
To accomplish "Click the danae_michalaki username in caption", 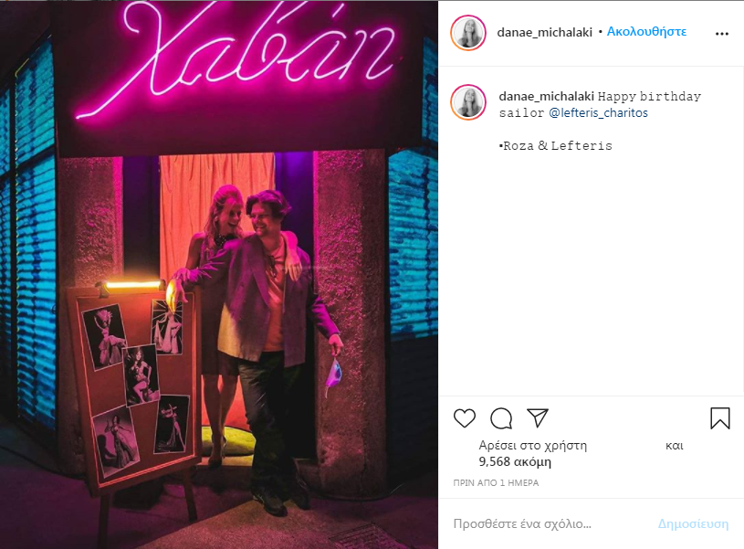I will click(546, 97).
